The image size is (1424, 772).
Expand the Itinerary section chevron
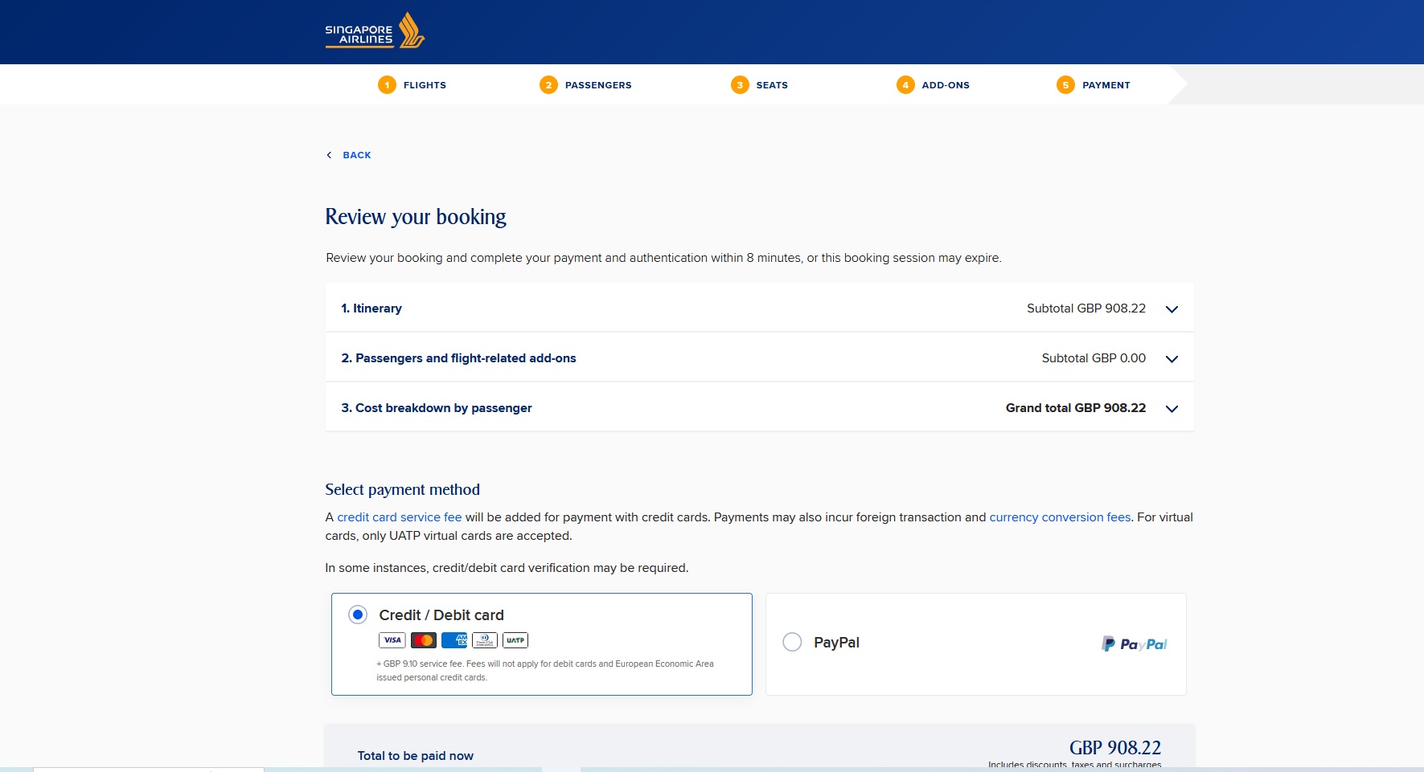coord(1172,309)
